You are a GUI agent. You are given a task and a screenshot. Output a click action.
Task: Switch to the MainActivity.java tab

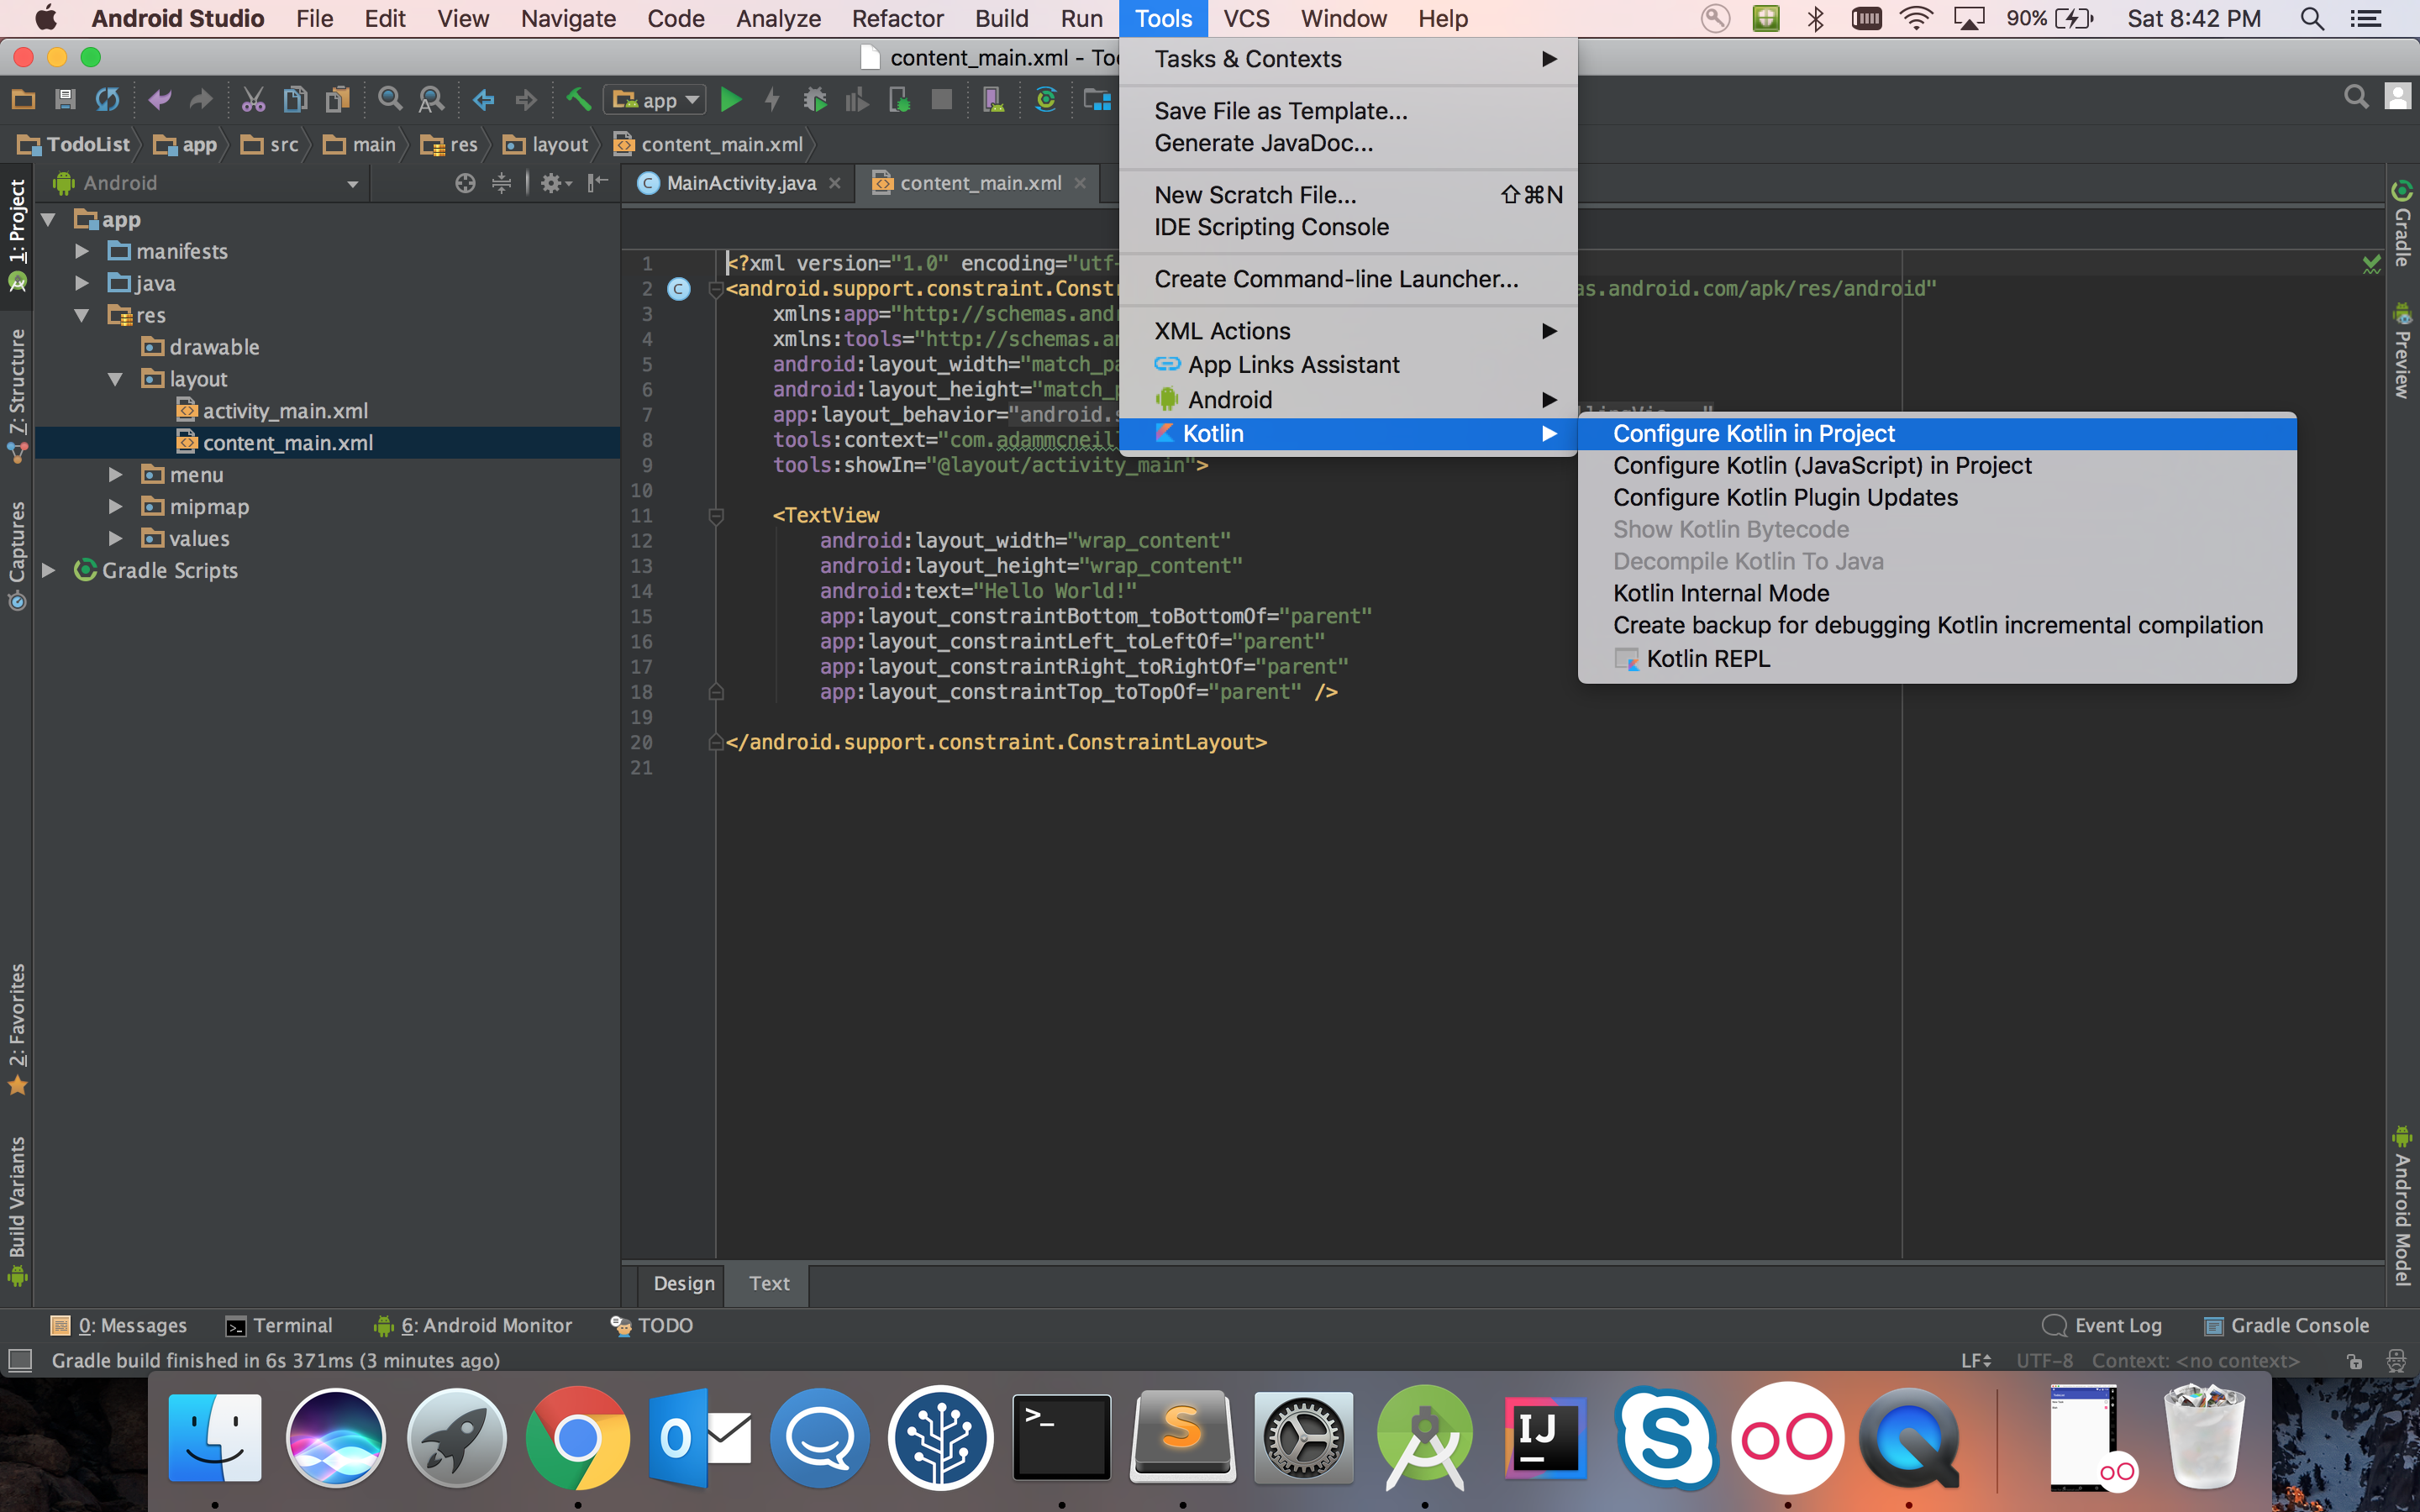pyautogui.click(x=740, y=183)
